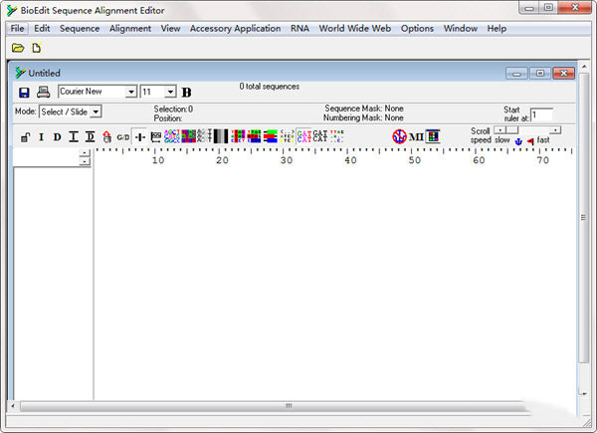Open the Accessory Application menu
Screen dimensions: 597x433
pyautogui.click(x=235, y=29)
